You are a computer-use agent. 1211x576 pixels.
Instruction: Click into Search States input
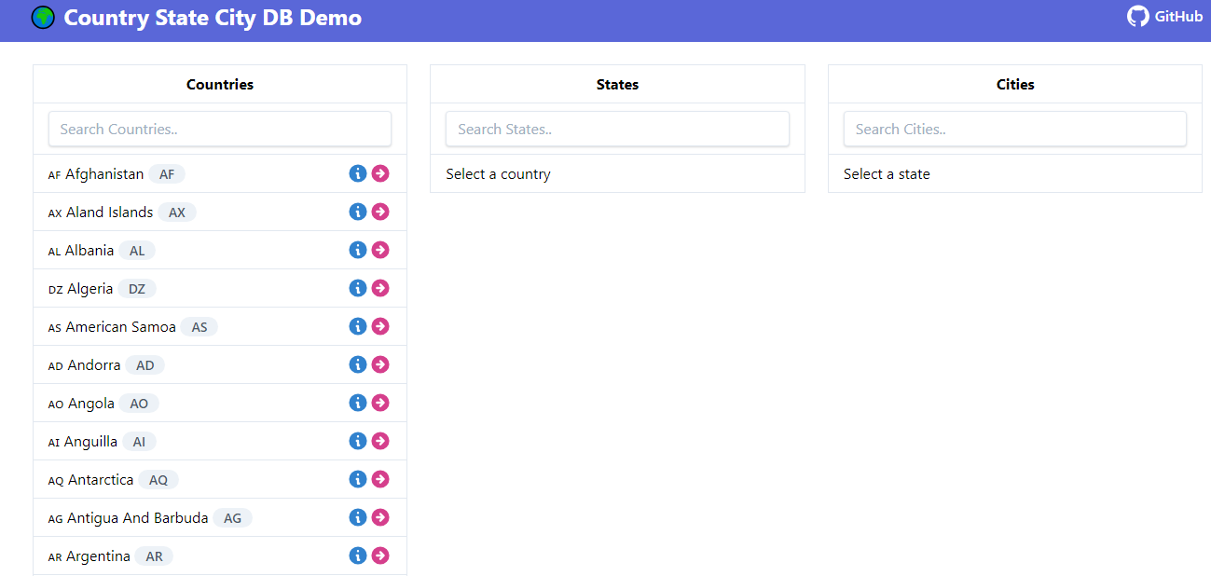click(617, 129)
